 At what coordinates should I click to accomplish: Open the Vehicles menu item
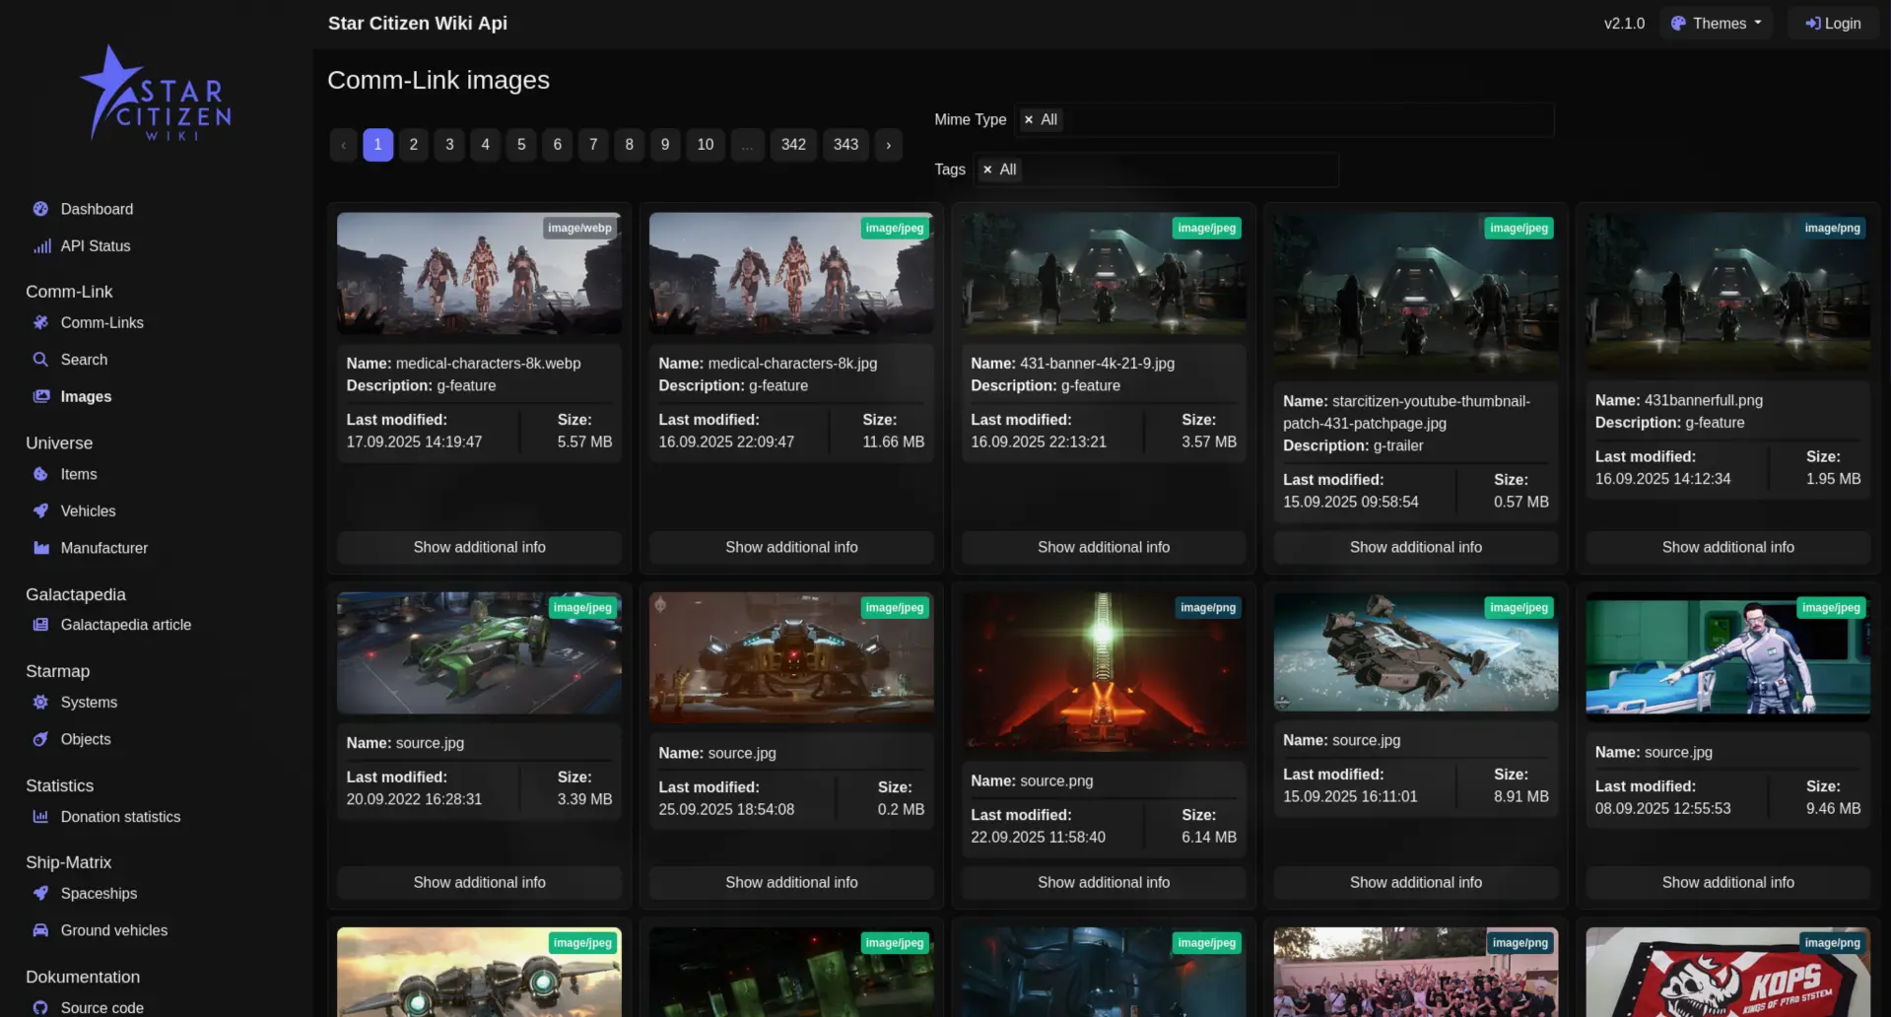coord(88,510)
